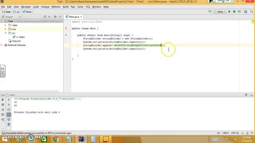
Task: Print the Run console output
Action: pyautogui.click(x=9, y=120)
